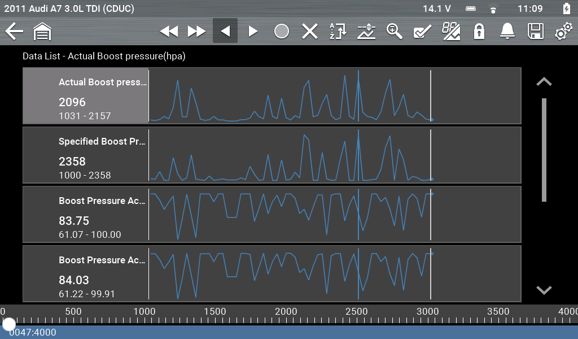Image resolution: width=578 pixels, height=339 pixels.
Task: Click the alarm bell icon
Action: click(x=507, y=31)
